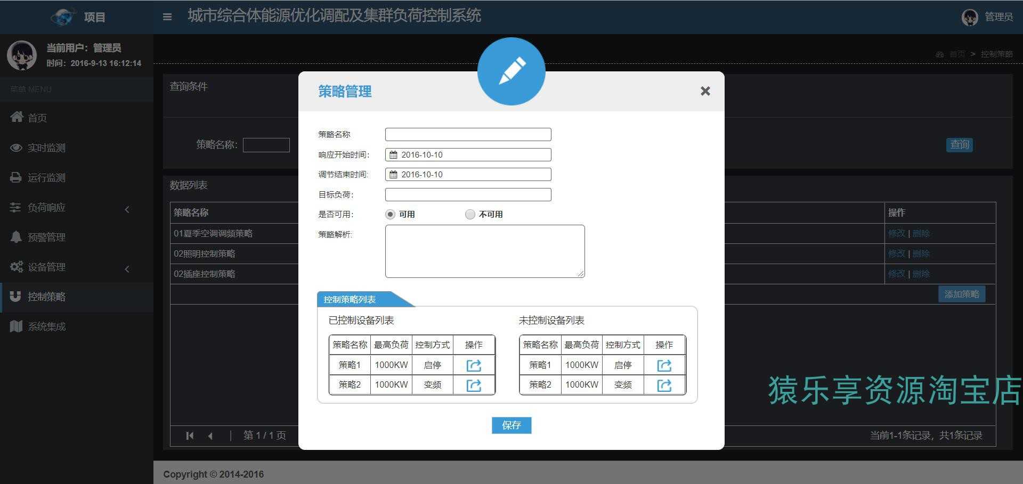The width and height of the screenshot is (1023, 484).
Task: Click move icon for 策略2 in 已控制设备列表
Action: (474, 385)
